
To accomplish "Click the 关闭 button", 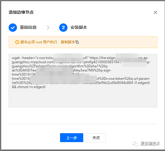I will (96, 138).
